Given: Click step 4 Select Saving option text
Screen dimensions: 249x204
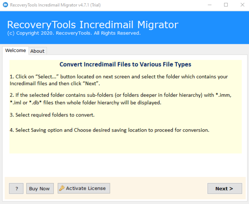Looking at the screenshot, I should pyautogui.click(x=110, y=130).
